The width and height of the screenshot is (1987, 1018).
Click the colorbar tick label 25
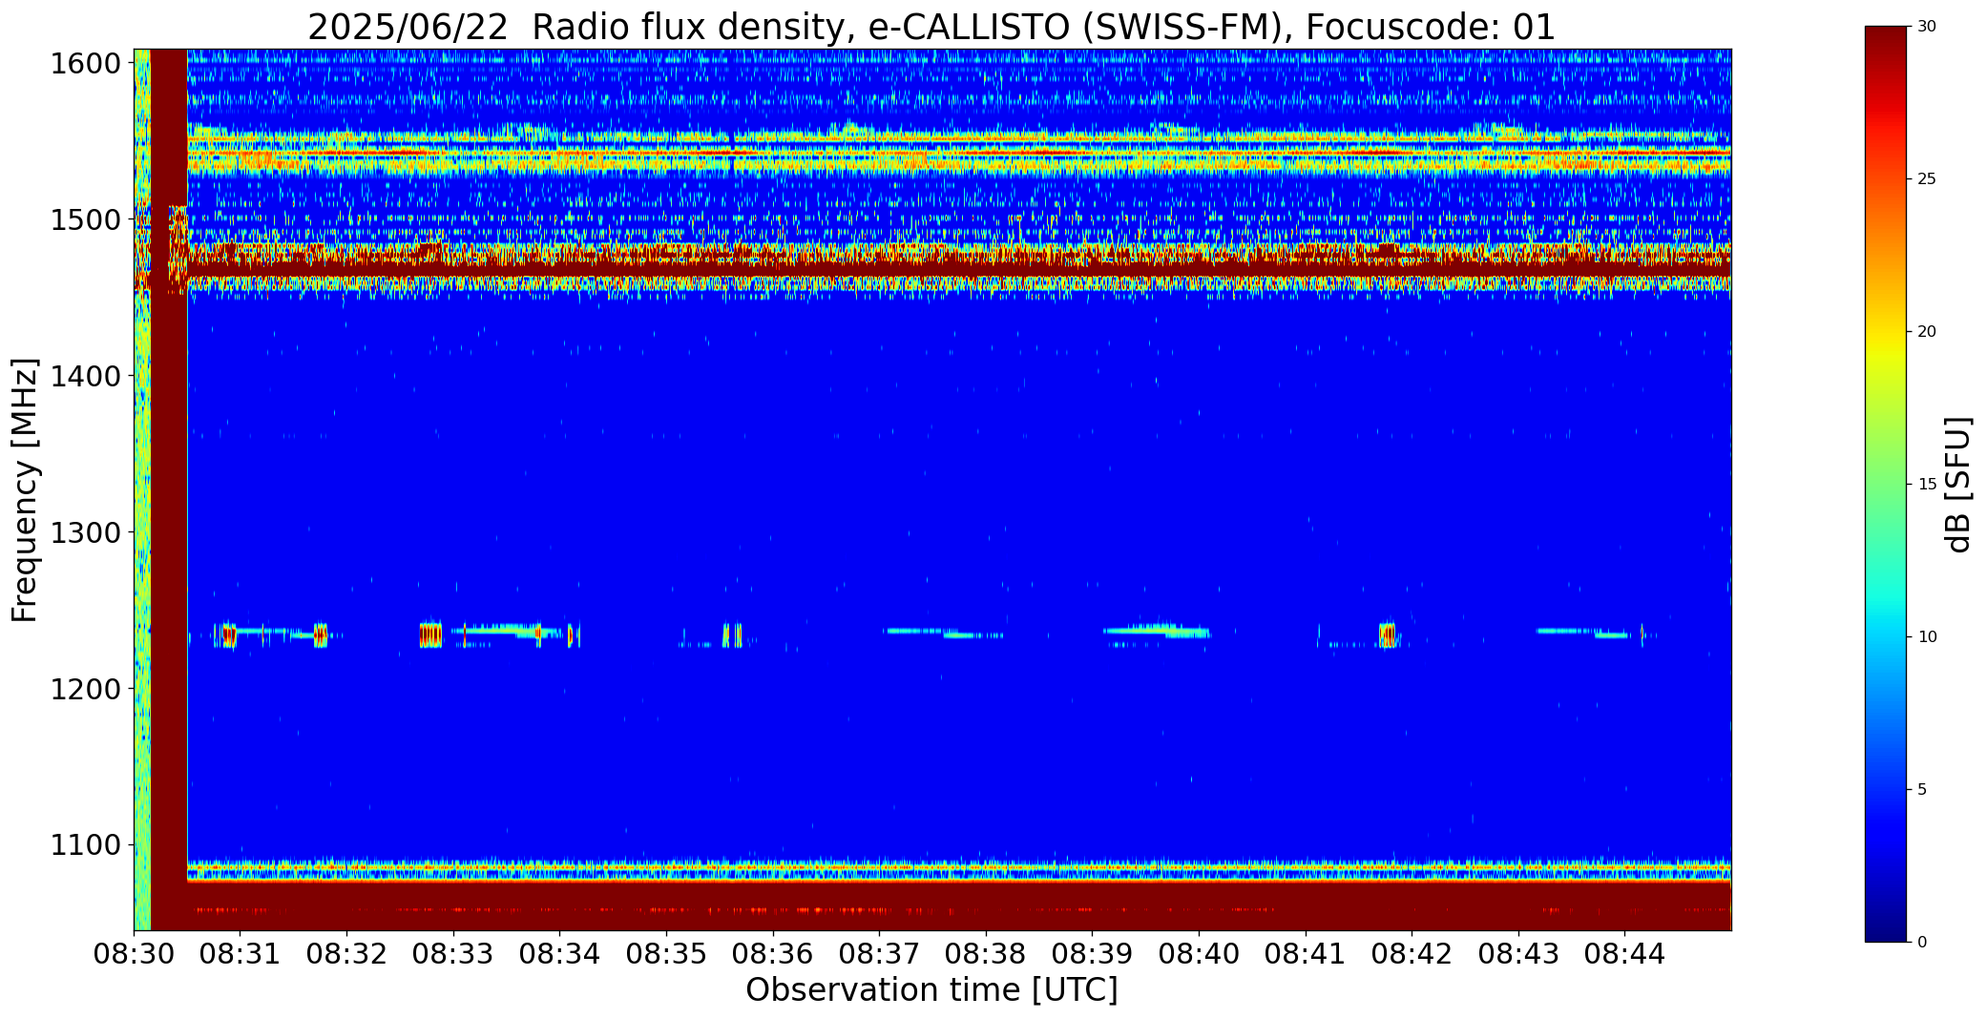coord(1928,179)
